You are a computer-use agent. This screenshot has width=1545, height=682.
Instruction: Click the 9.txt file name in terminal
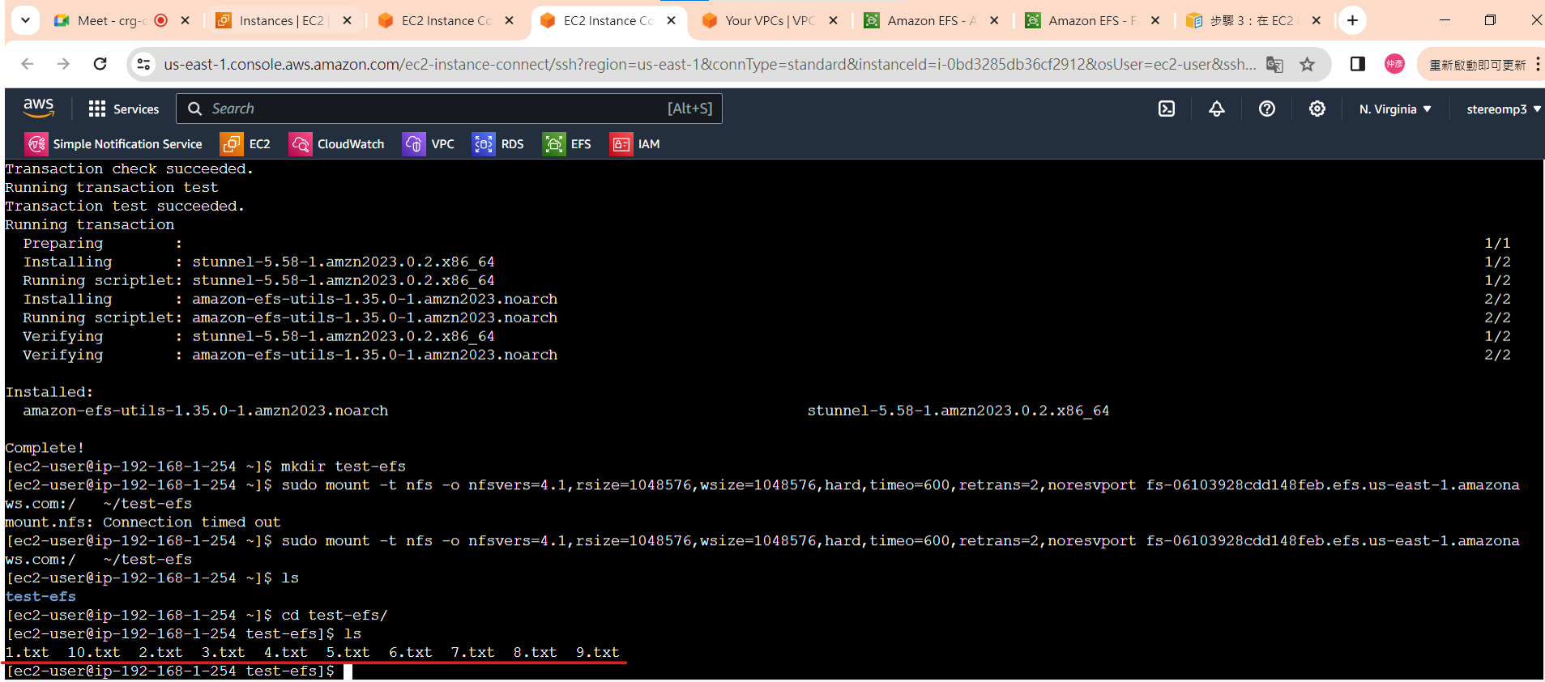click(x=598, y=652)
